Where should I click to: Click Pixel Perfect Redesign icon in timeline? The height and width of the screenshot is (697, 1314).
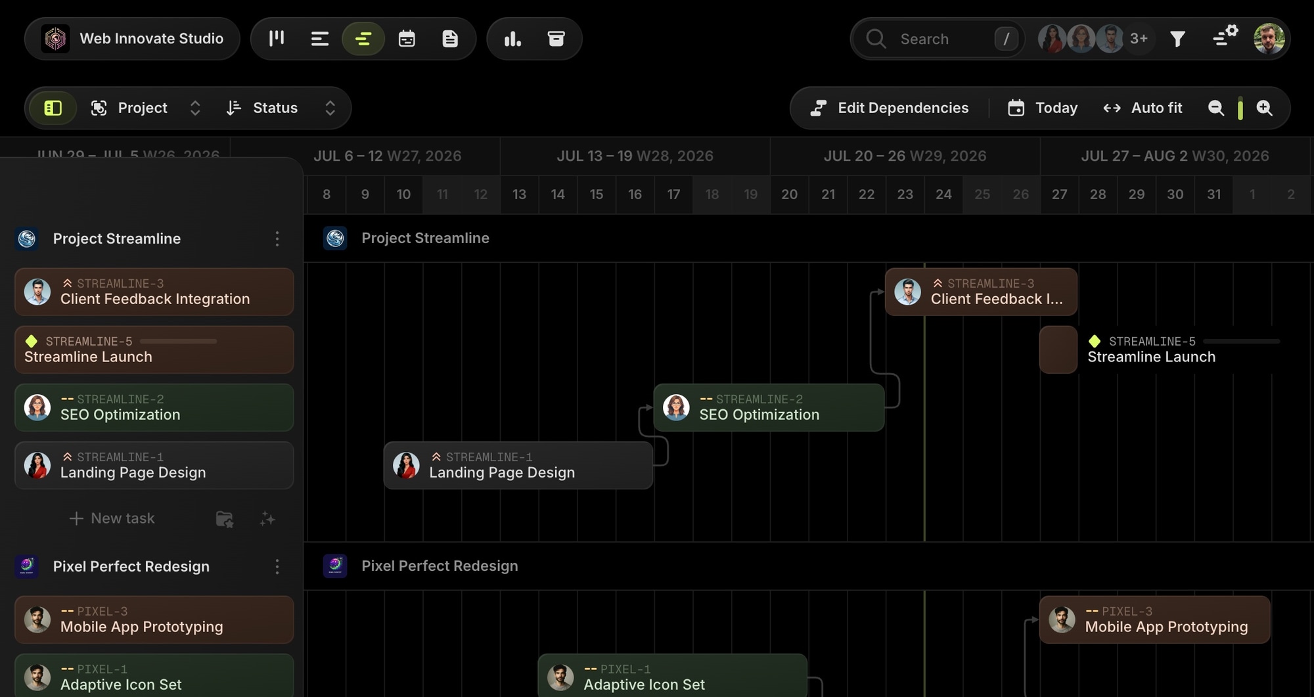coord(335,566)
